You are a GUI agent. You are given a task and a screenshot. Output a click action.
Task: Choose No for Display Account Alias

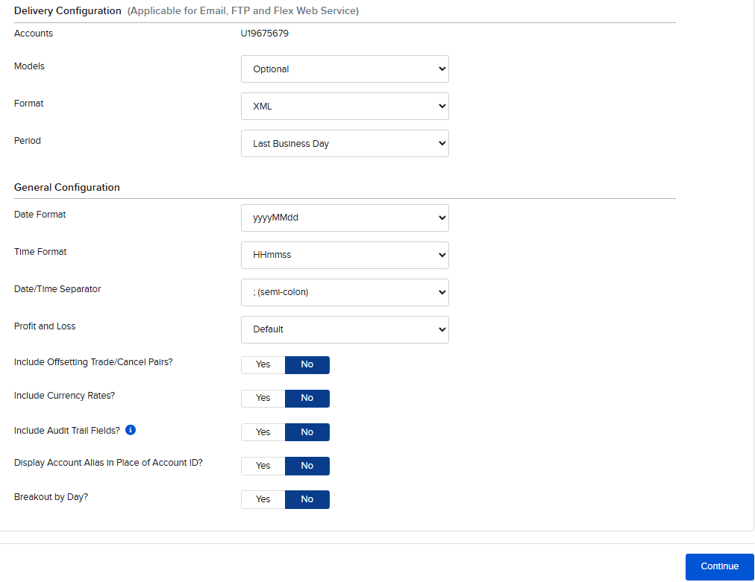pos(307,466)
